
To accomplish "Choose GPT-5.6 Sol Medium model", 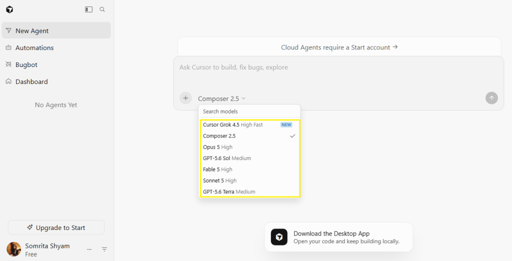I will pos(249,158).
